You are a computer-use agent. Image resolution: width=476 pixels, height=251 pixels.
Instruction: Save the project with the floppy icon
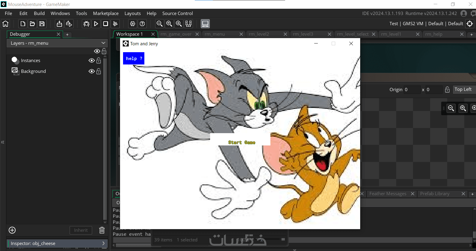click(42, 24)
